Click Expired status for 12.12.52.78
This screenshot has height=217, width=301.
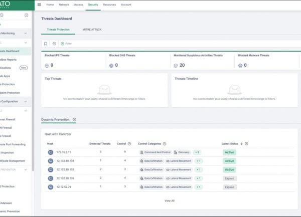coord(230,187)
